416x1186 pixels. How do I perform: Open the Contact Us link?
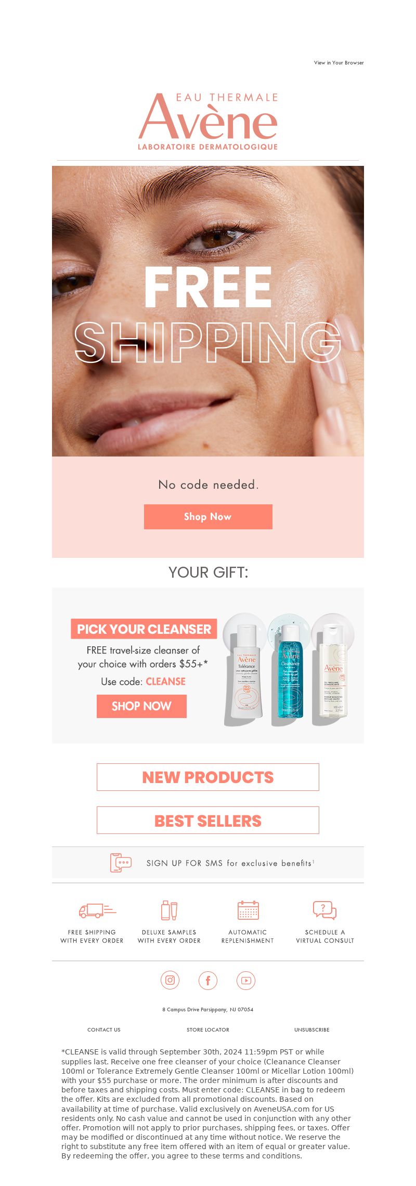104,1029
